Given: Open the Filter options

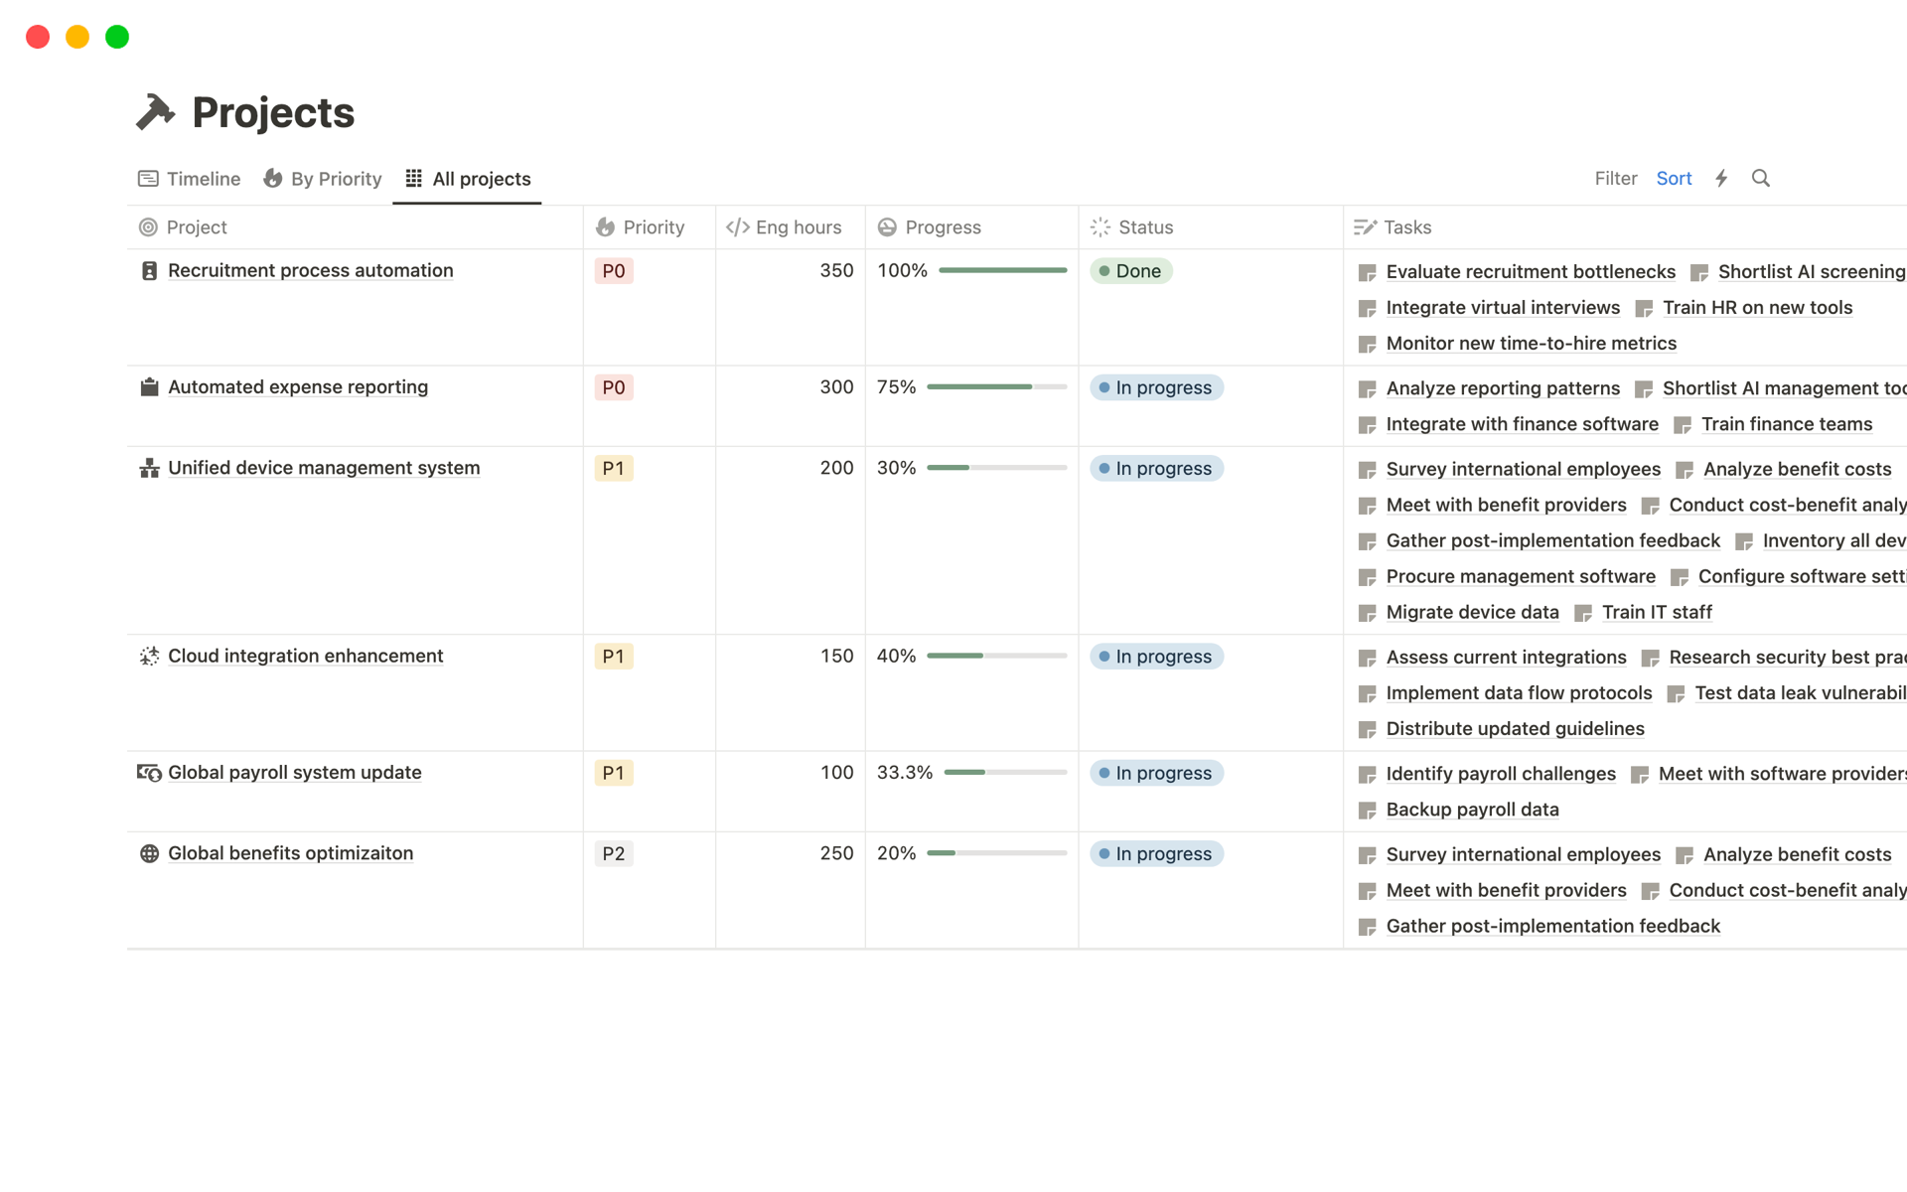Looking at the screenshot, I should tap(1615, 178).
